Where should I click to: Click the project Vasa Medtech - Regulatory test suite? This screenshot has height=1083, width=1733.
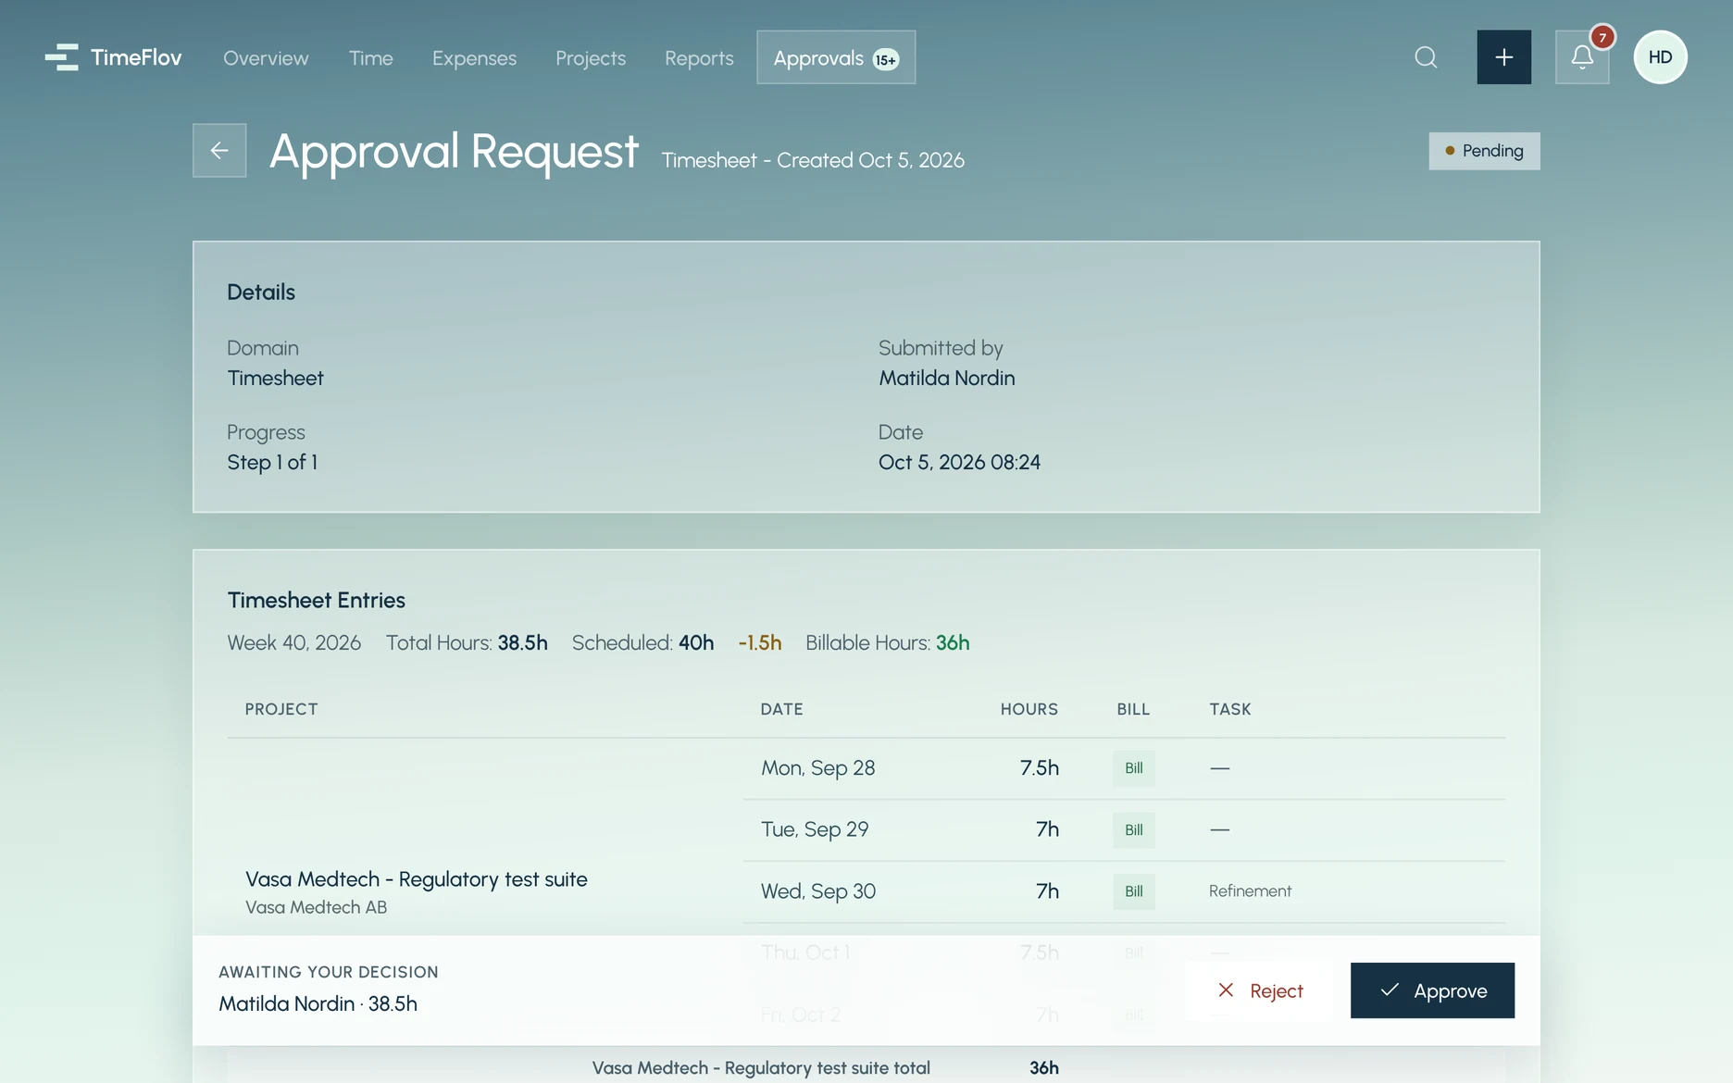[417, 879]
